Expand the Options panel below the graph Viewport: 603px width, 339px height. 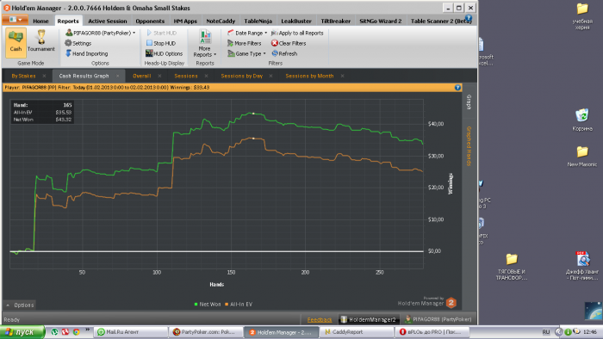pos(20,305)
